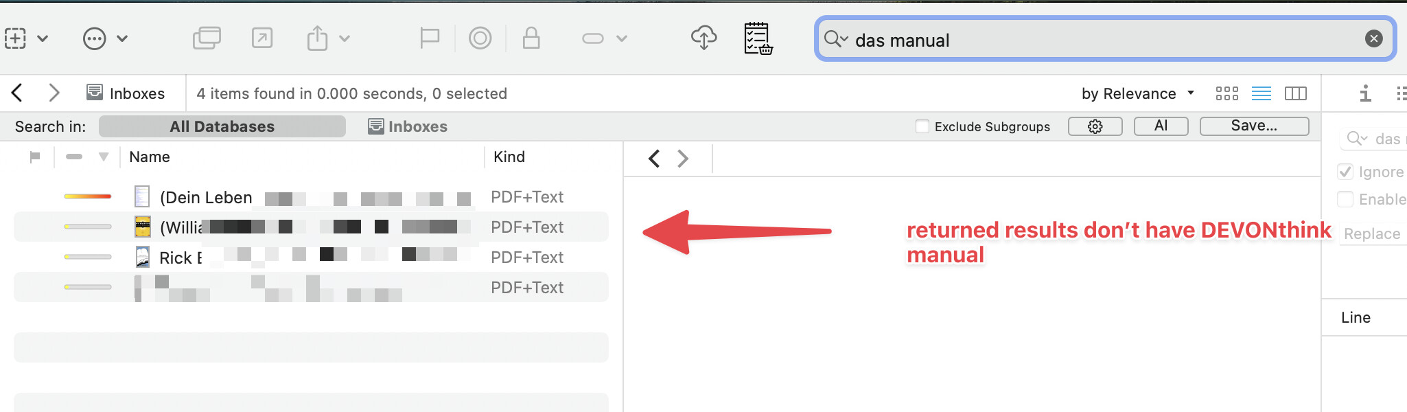Clear the search field text
Image resolution: width=1407 pixels, height=412 pixels.
(x=1373, y=39)
